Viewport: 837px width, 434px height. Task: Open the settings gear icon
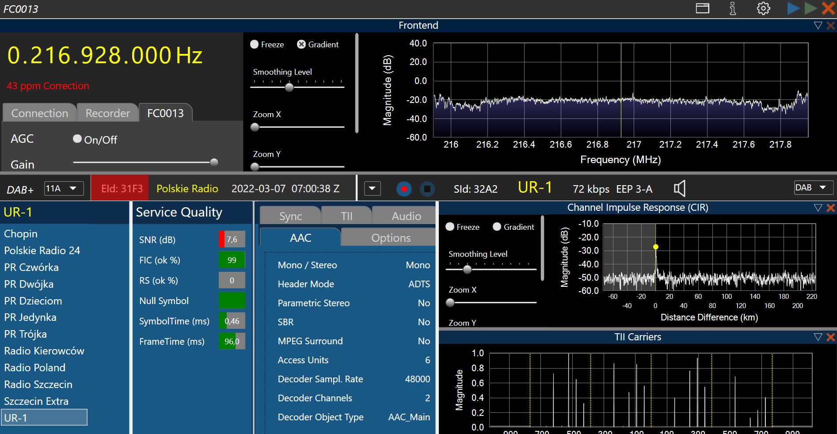click(763, 8)
